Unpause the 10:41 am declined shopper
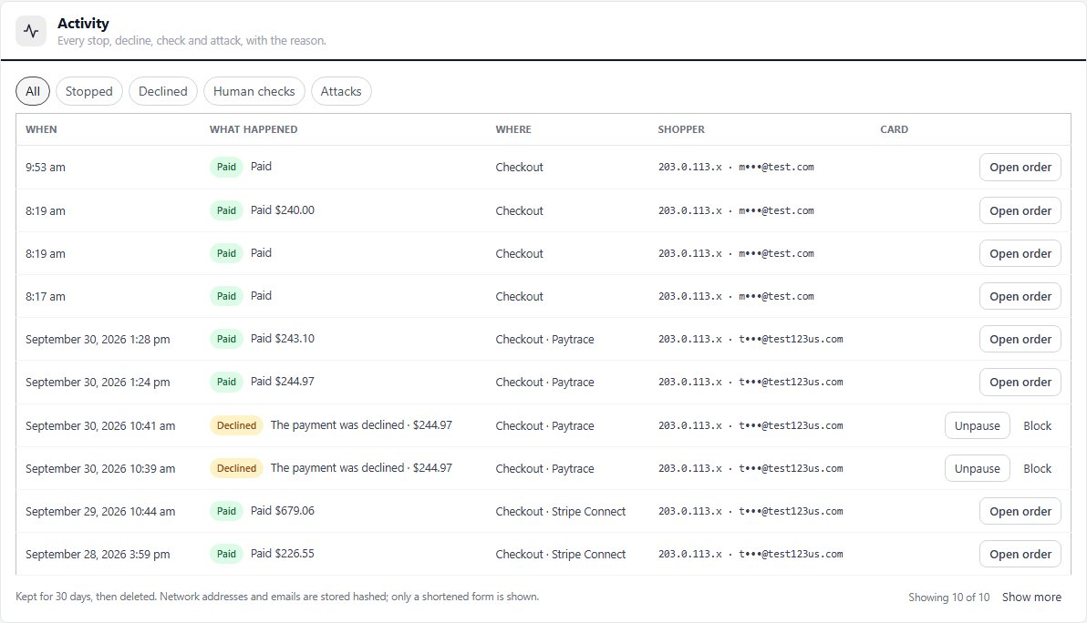1087x623 pixels. coord(977,426)
